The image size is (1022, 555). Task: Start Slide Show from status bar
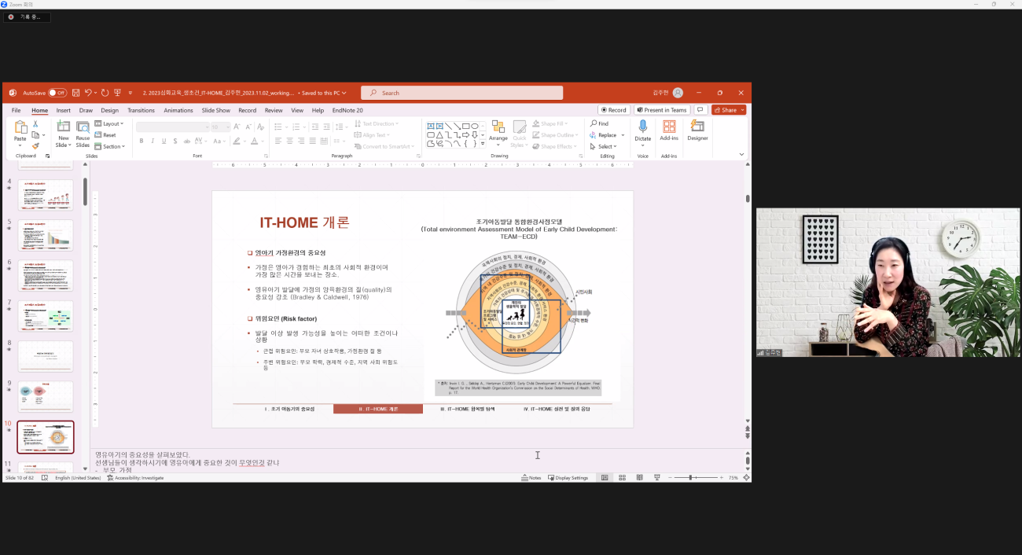pyautogui.click(x=656, y=478)
